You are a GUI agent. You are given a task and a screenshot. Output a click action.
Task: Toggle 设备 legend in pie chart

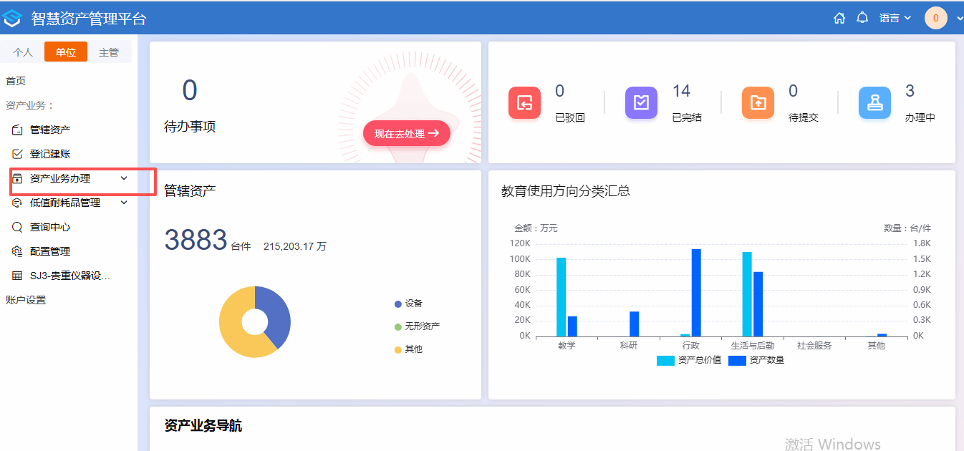(x=408, y=304)
